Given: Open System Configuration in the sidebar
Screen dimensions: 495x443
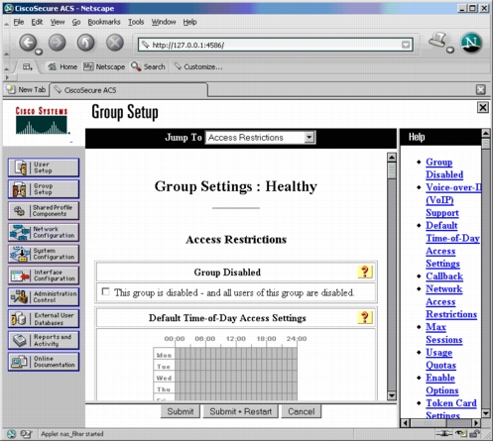Looking at the screenshot, I should point(44,254).
